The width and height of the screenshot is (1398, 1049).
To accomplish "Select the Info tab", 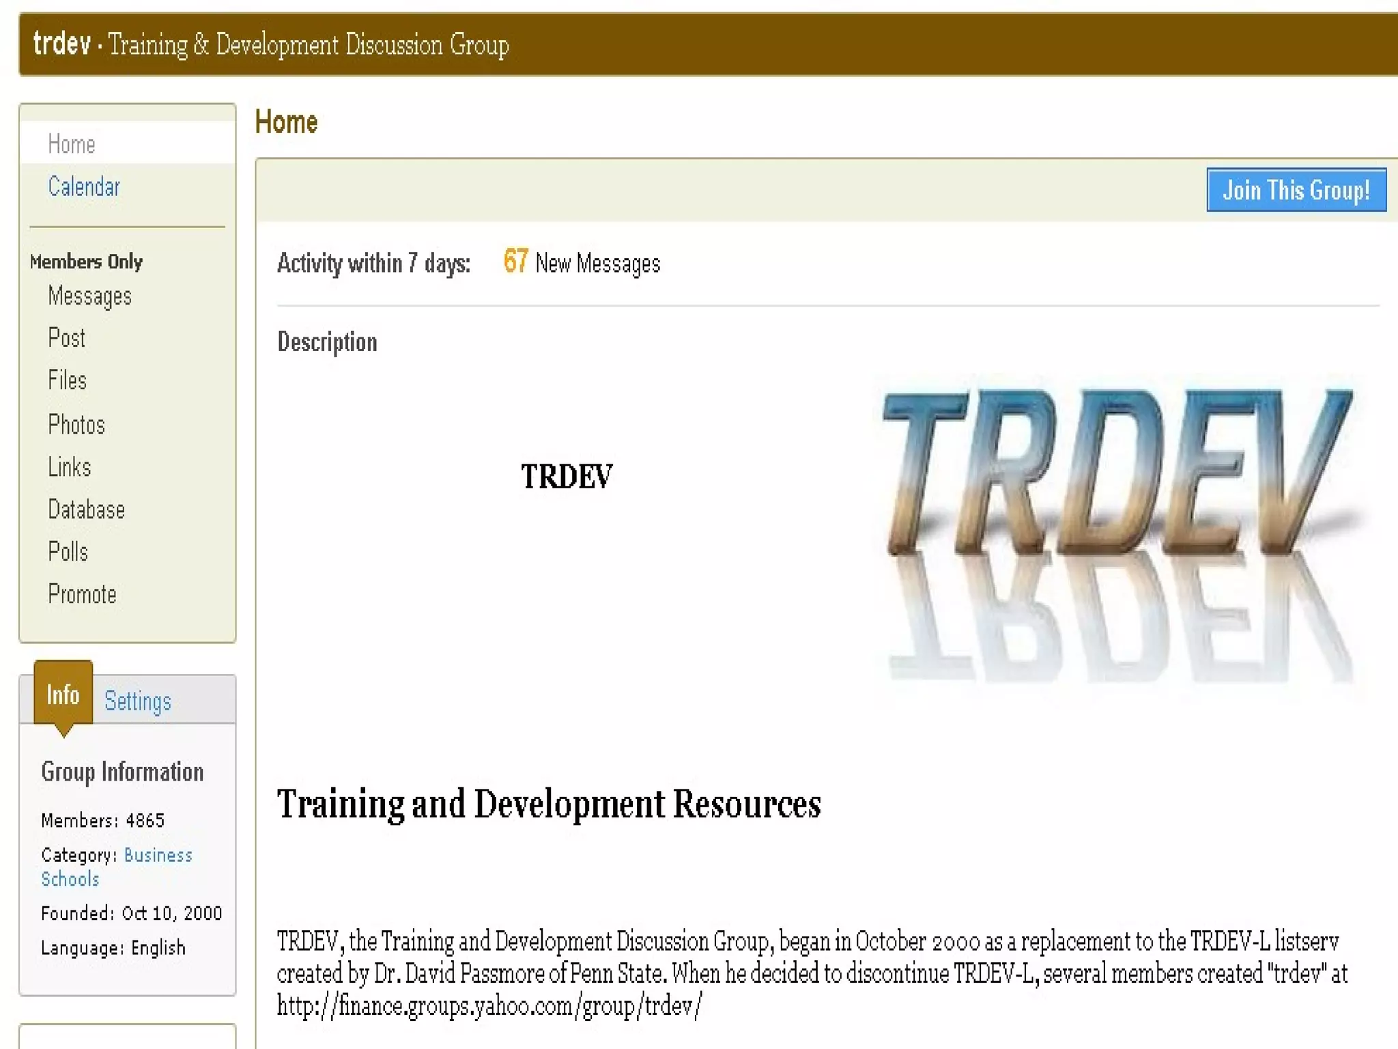I will 63,695.
